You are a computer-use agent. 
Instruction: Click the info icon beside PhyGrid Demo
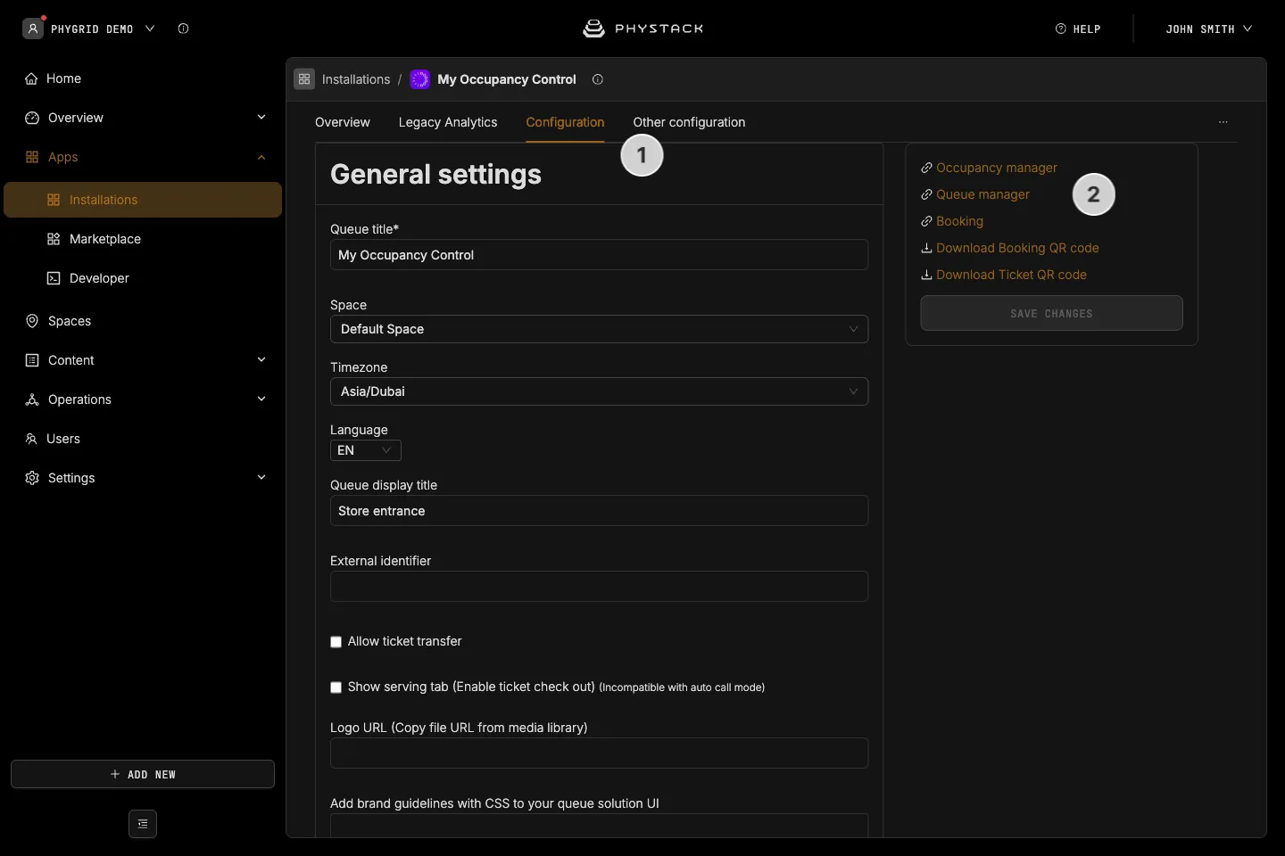point(183,29)
